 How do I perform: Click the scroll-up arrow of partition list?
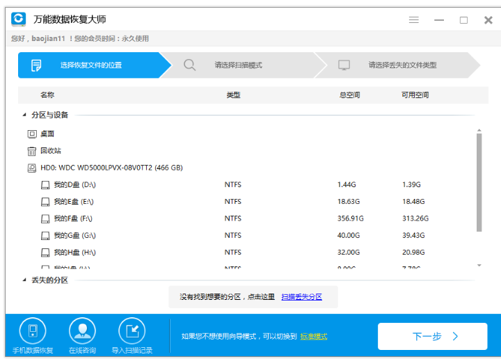(x=479, y=129)
